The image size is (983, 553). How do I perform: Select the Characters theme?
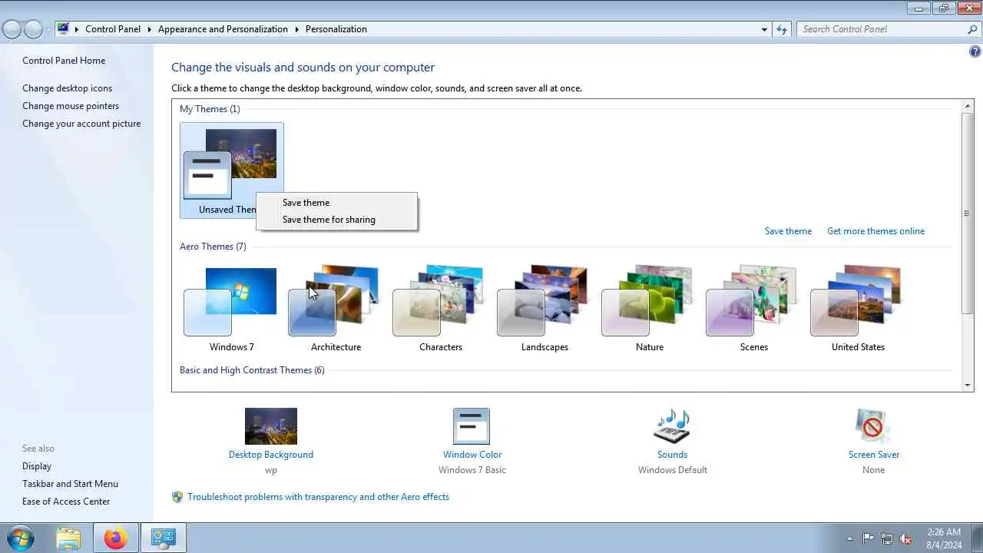tap(440, 309)
